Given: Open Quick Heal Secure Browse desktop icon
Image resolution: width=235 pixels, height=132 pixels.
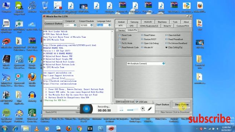Looking at the screenshot, I should click(32, 115).
